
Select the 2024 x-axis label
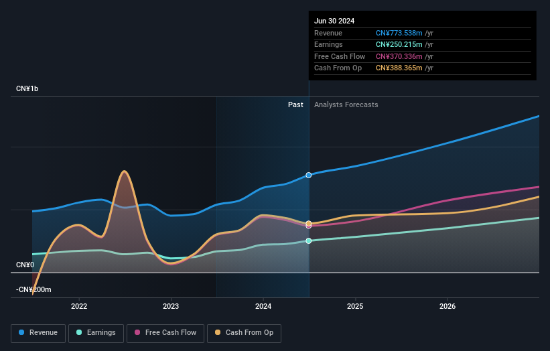click(x=263, y=306)
